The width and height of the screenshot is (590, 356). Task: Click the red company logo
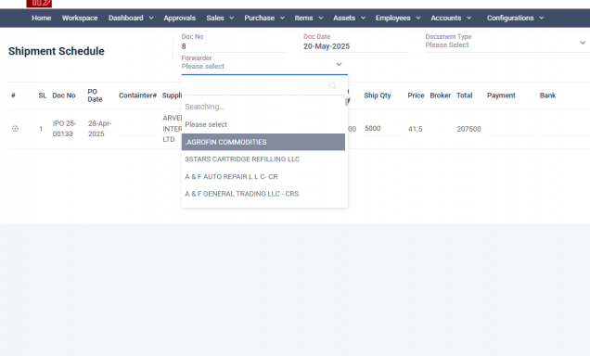[x=39, y=4]
